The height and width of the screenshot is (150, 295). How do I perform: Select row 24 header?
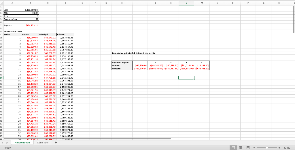[1, 77]
